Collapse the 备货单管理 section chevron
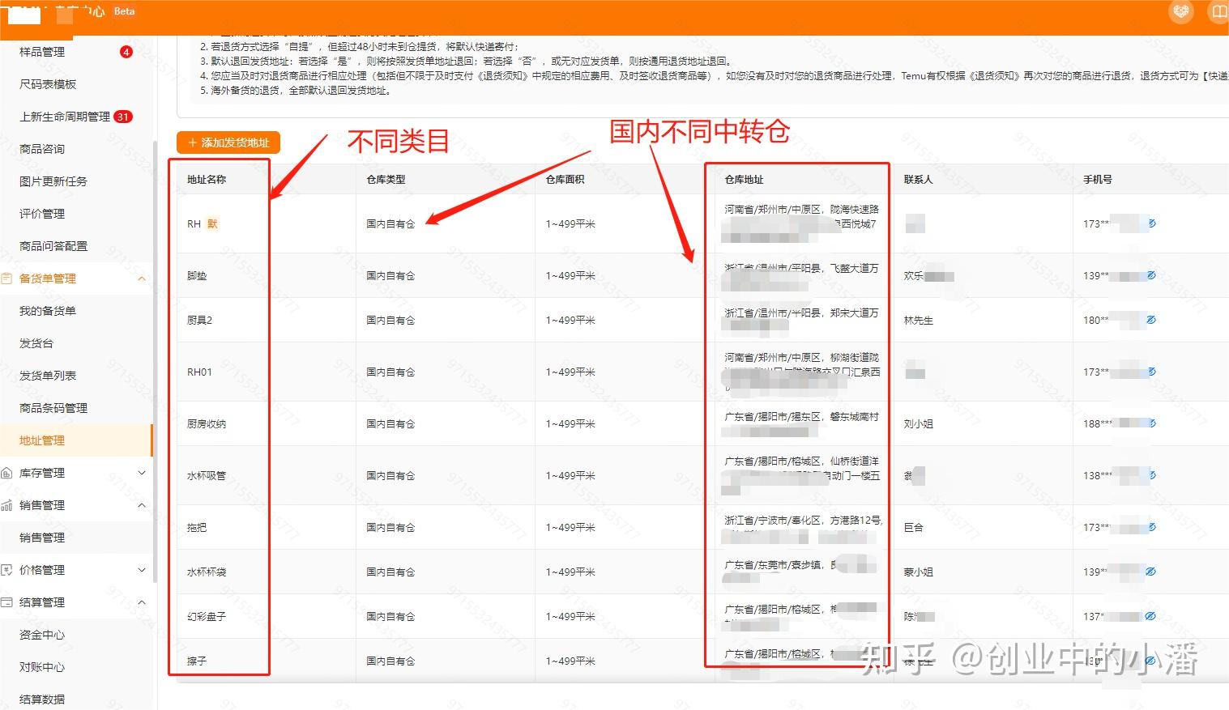Viewport: 1229px width, 710px height. (x=142, y=278)
